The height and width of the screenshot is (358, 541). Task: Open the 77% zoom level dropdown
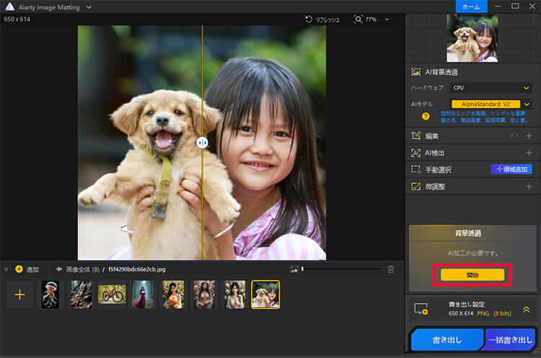tap(387, 19)
